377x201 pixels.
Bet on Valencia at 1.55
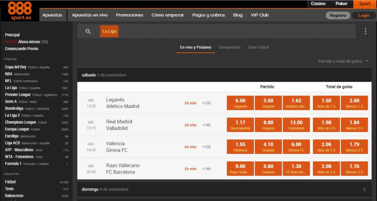tap(240, 147)
